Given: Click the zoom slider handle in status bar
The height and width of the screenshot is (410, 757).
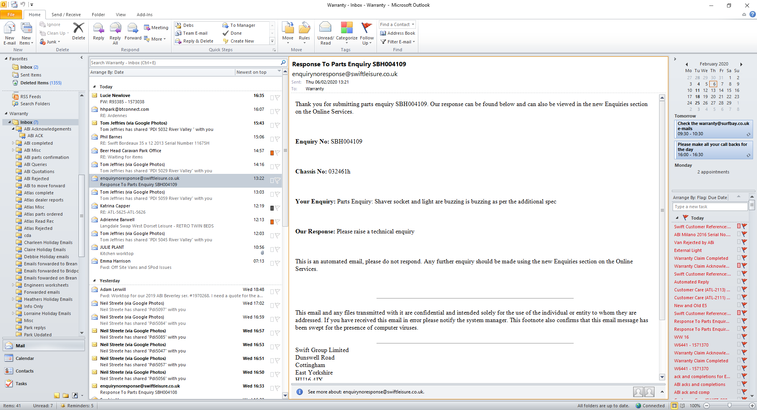Looking at the screenshot, I should click(729, 406).
